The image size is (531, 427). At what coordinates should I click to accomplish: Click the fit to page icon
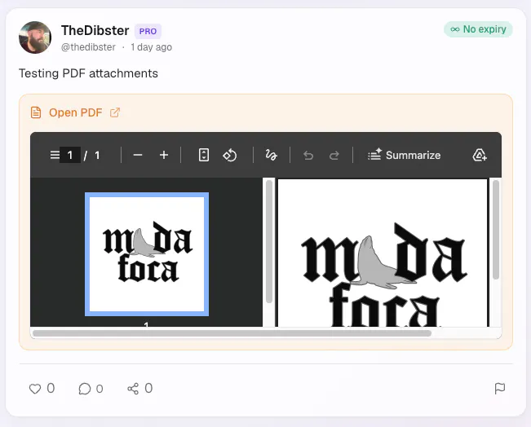point(204,155)
